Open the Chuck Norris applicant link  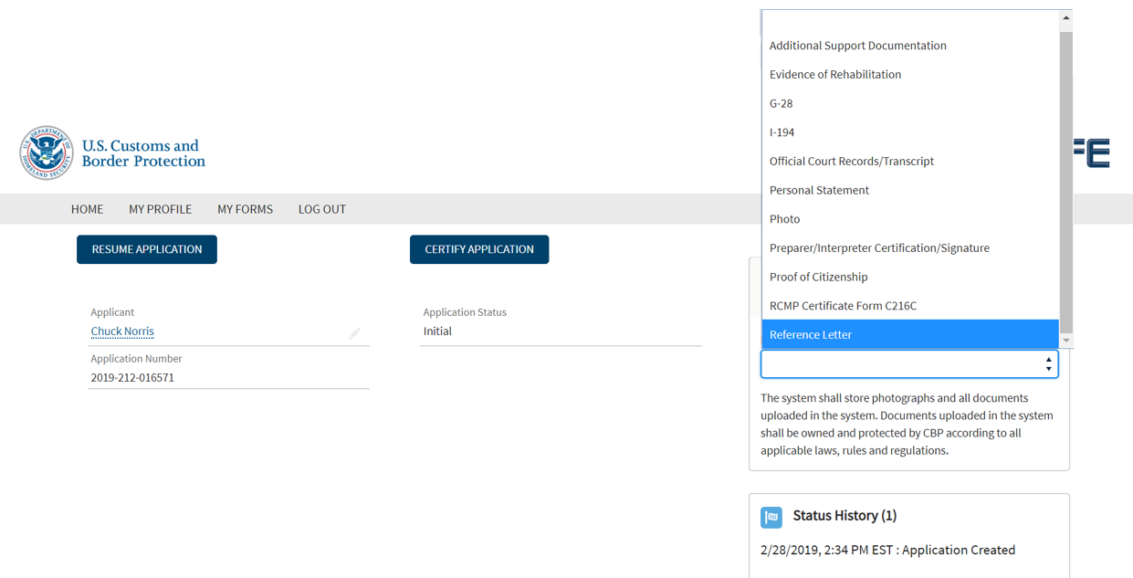click(x=122, y=331)
